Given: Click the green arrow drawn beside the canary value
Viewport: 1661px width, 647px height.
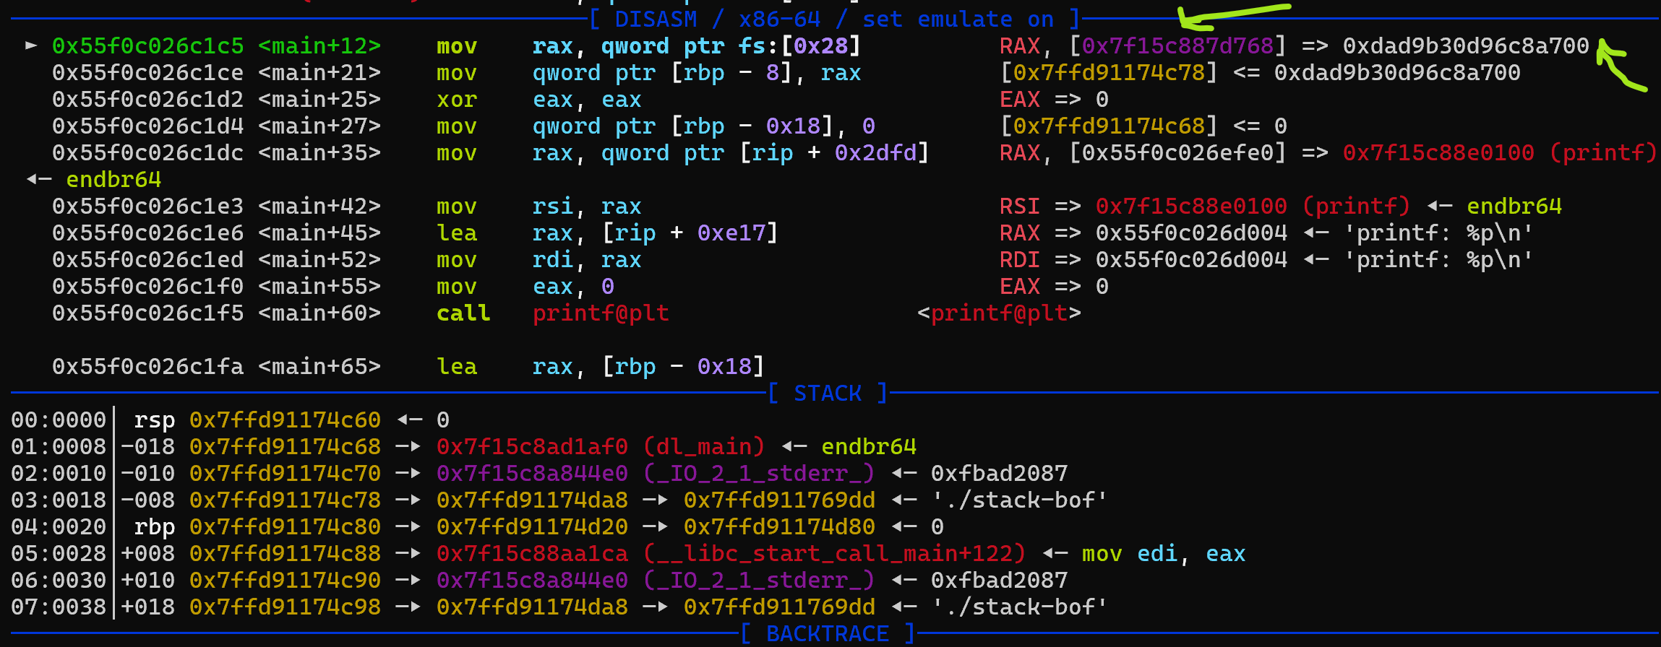Looking at the screenshot, I should pos(1618,66).
